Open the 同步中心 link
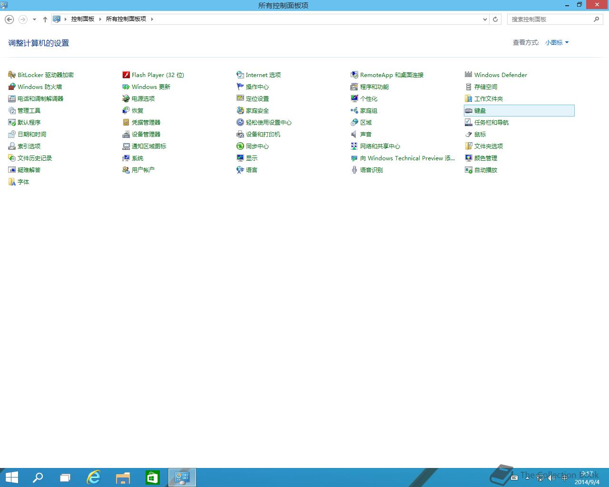The width and height of the screenshot is (609, 487). (x=257, y=146)
